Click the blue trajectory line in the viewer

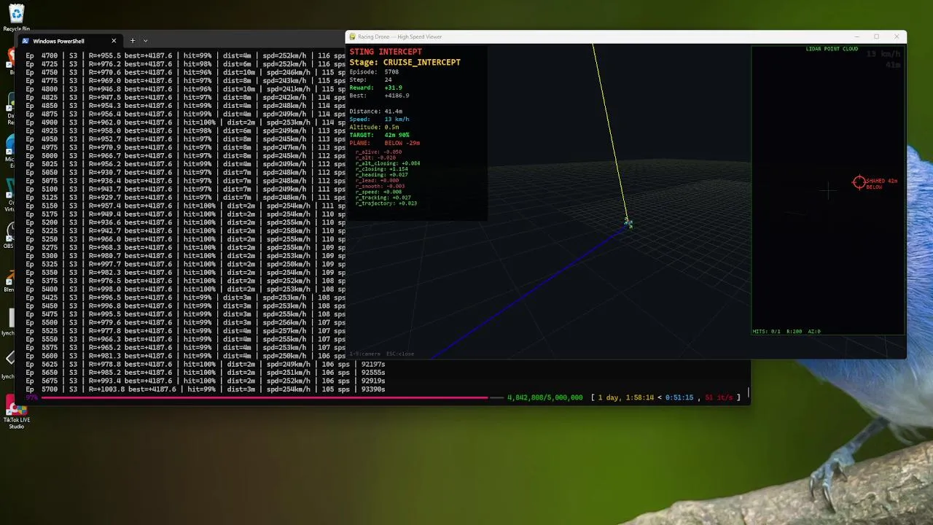529,292
